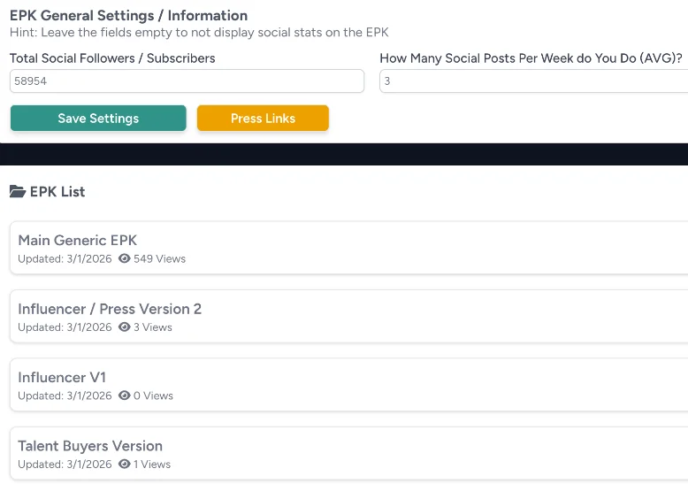This screenshot has width=688, height=484.
Task: Click the views eye icon on Influencer V1
Action: click(125, 396)
